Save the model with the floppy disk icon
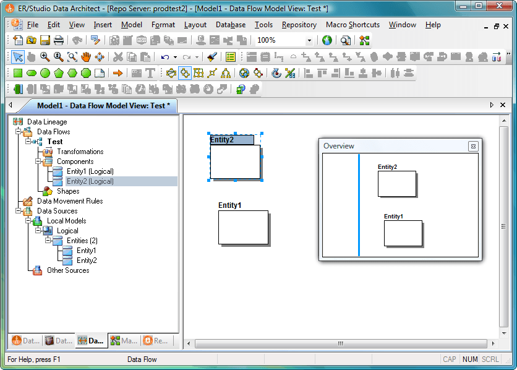Screen dimensions: 517x370 tap(45, 40)
